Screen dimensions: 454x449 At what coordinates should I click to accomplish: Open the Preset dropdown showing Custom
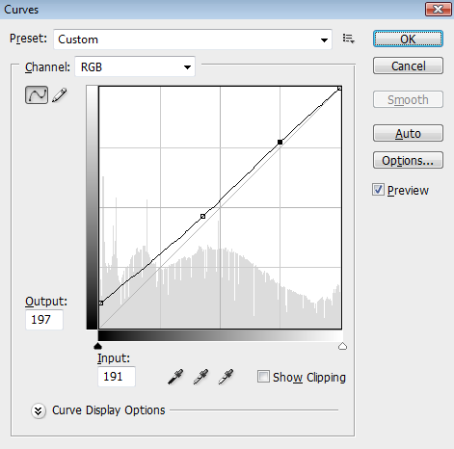193,40
